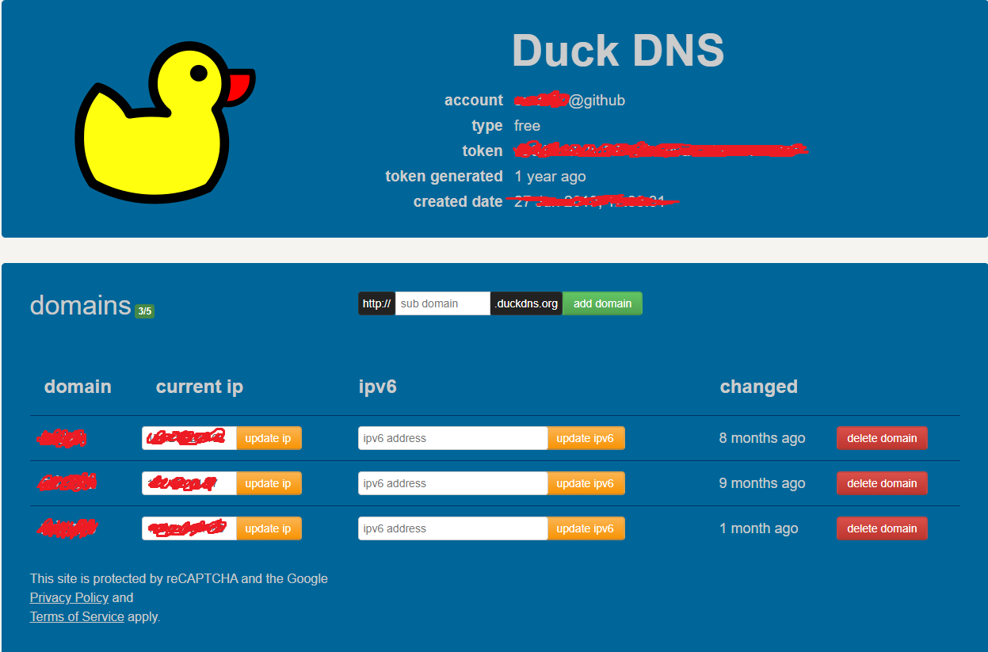The height and width of the screenshot is (652, 988).
Task: Delete the domain changed 1 month ago
Action: tap(882, 528)
